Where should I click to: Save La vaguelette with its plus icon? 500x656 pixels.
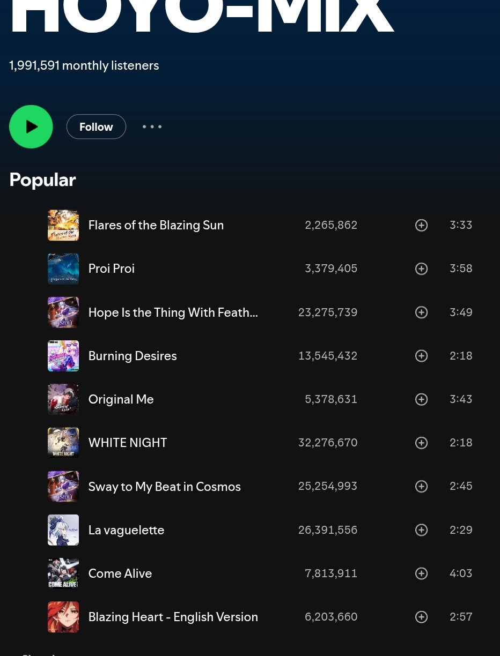(x=422, y=530)
